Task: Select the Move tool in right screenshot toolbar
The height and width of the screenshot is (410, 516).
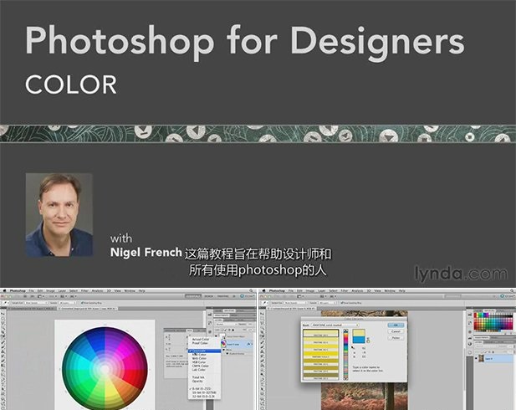Action: pyautogui.click(x=263, y=313)
